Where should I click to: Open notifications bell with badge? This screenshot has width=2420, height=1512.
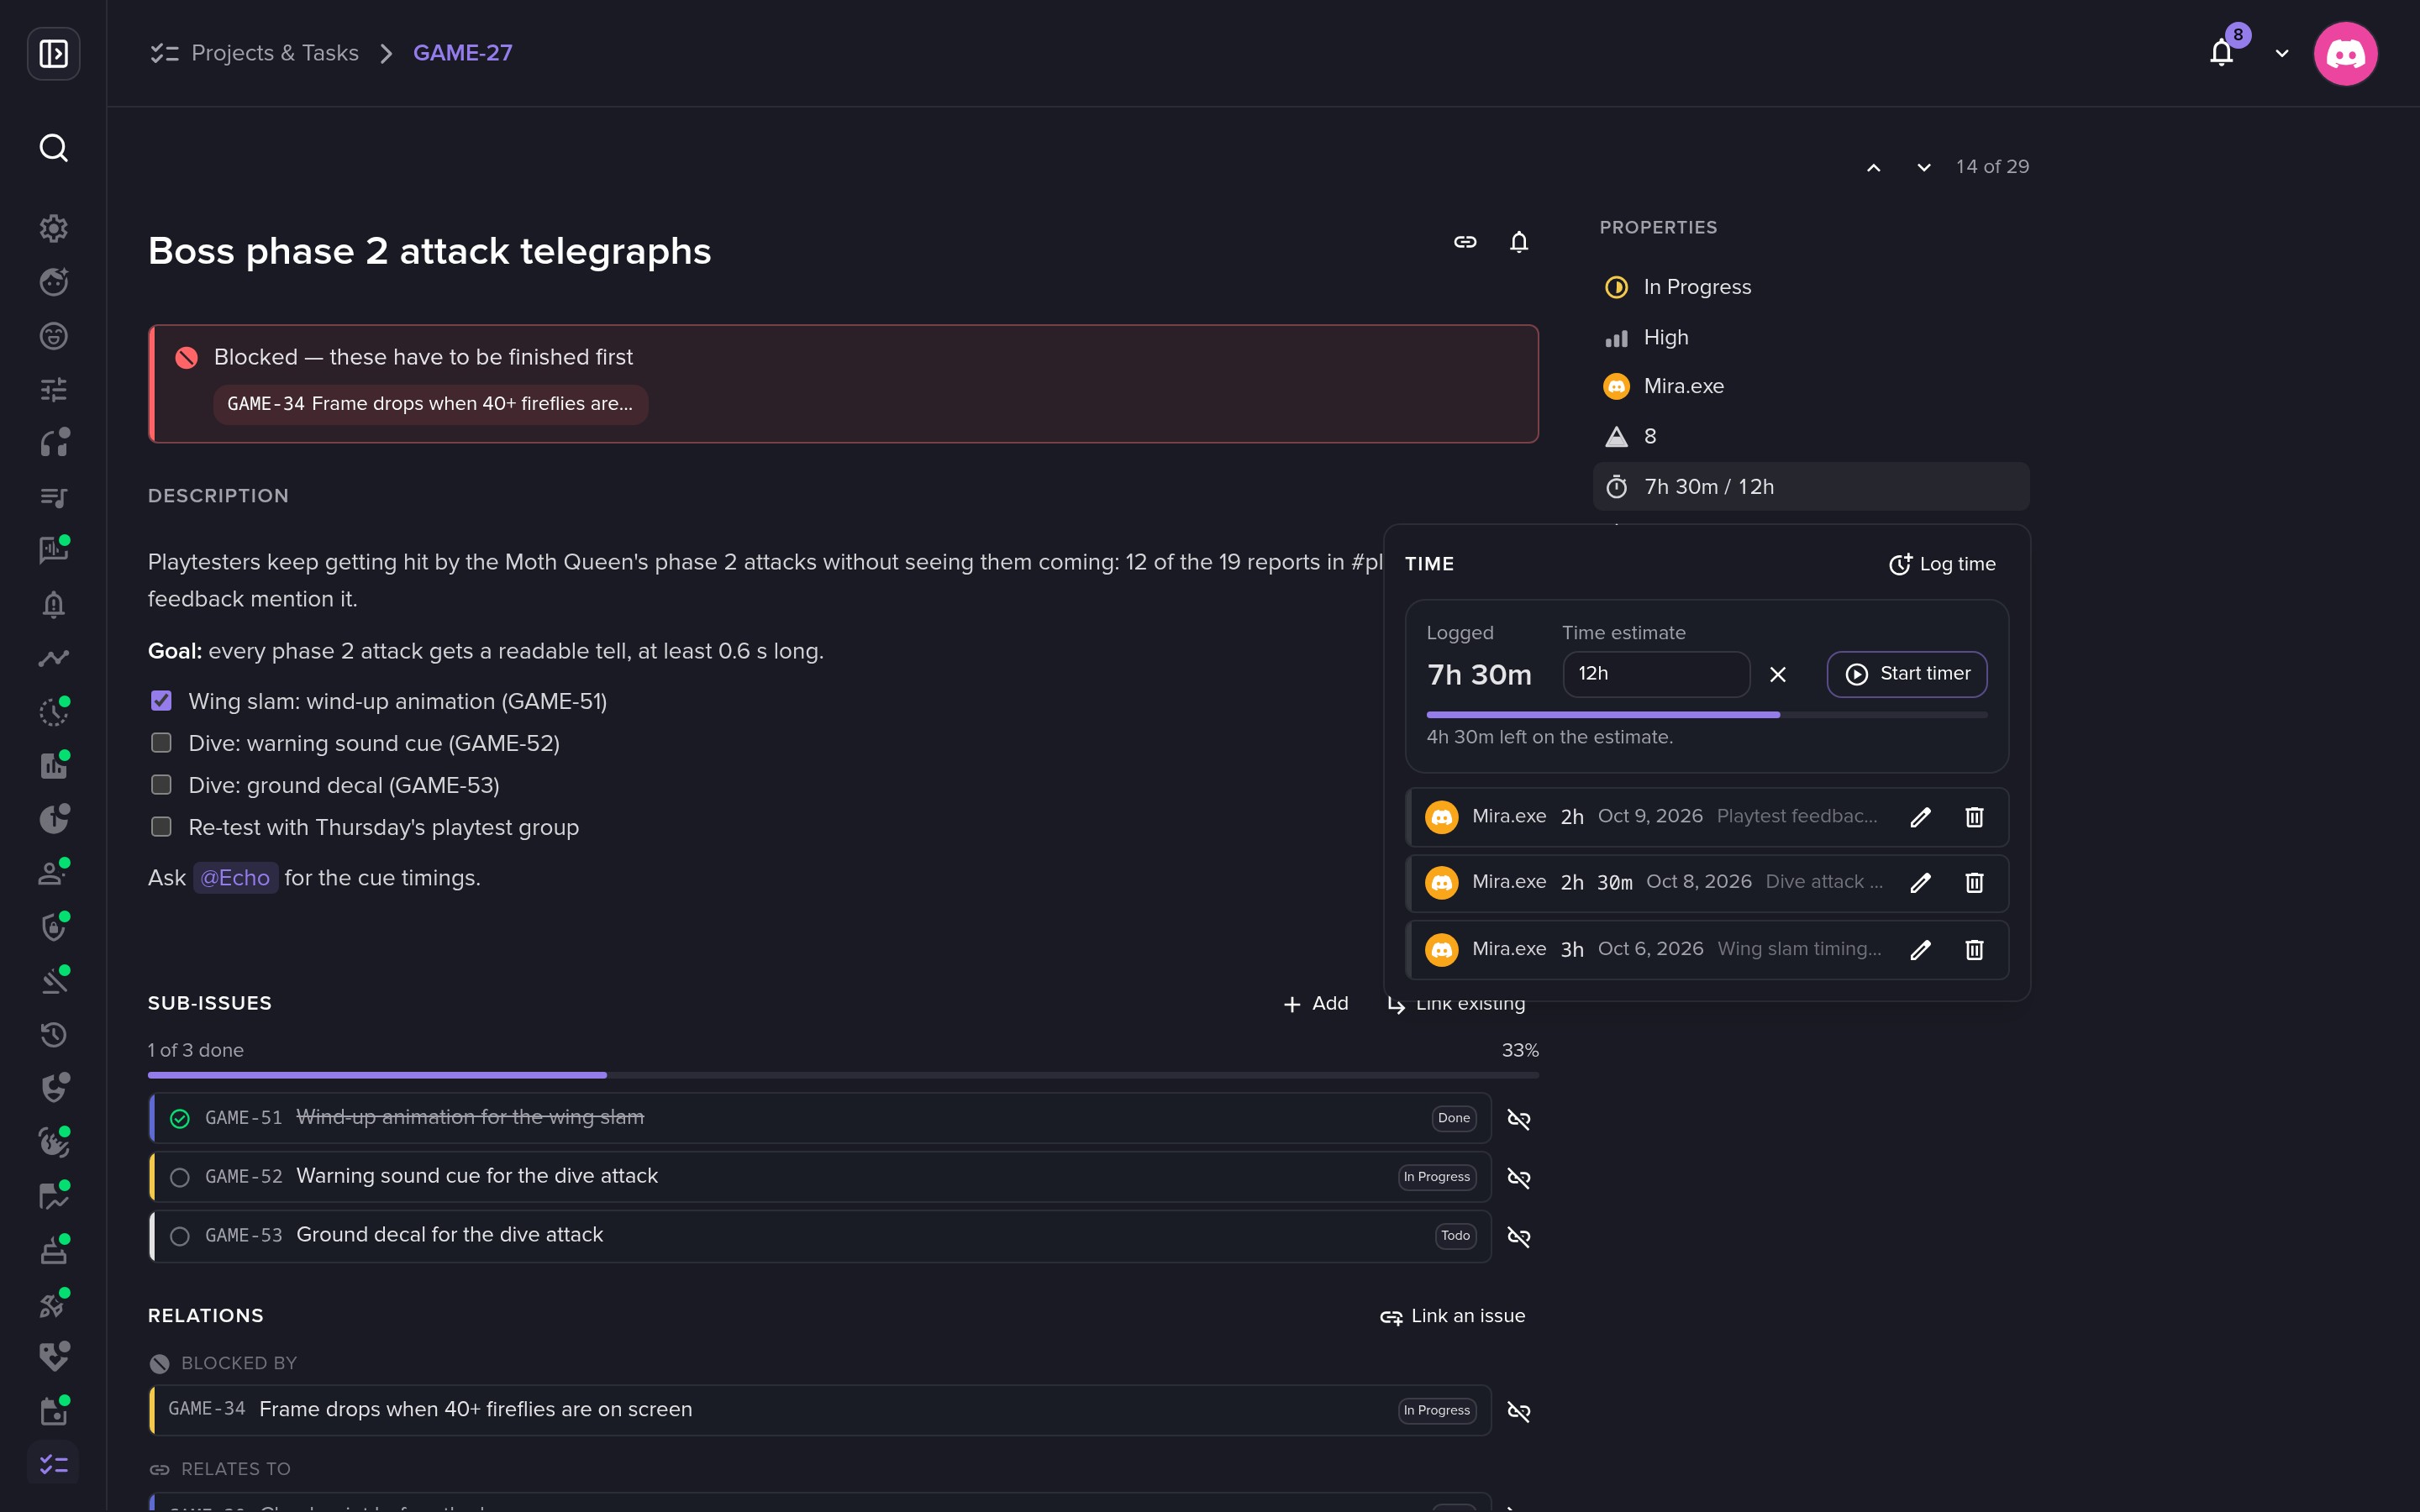coord(2222,52)
